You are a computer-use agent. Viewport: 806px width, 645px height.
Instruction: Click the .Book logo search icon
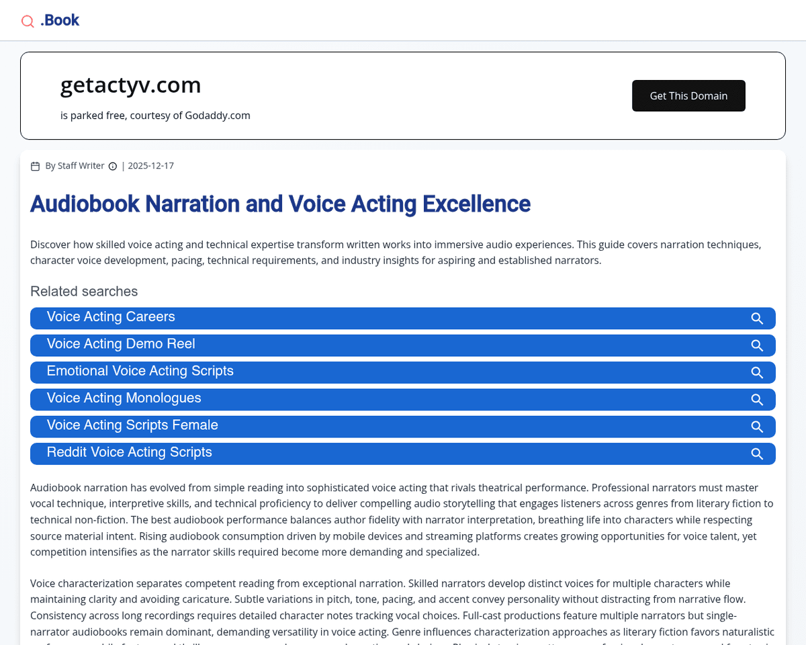tap(28, 21)
